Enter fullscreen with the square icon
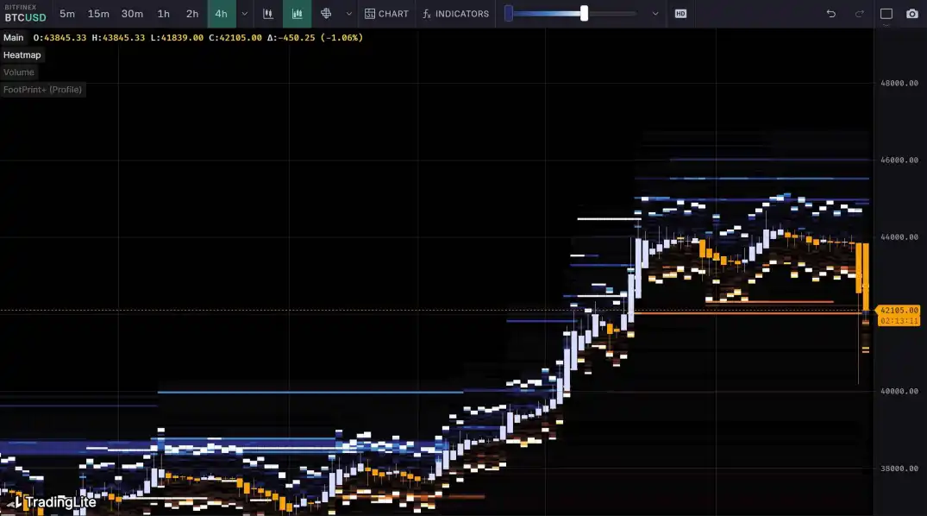The width and height of the screenshot is (927, 516). point(886,14)
